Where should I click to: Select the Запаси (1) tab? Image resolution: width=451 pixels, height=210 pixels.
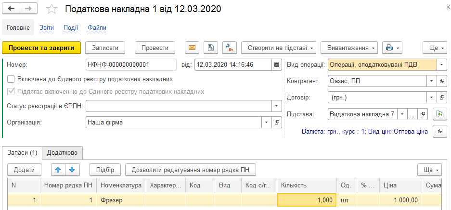point(22,152)
